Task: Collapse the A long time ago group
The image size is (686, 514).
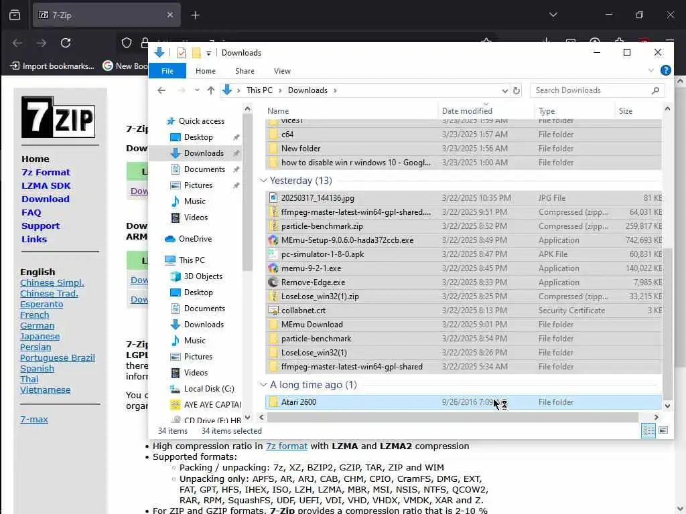Action: click(x=263, y=384)
